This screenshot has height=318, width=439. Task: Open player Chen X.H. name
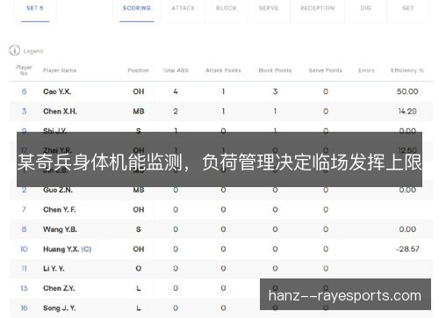[x=60, y=112]
